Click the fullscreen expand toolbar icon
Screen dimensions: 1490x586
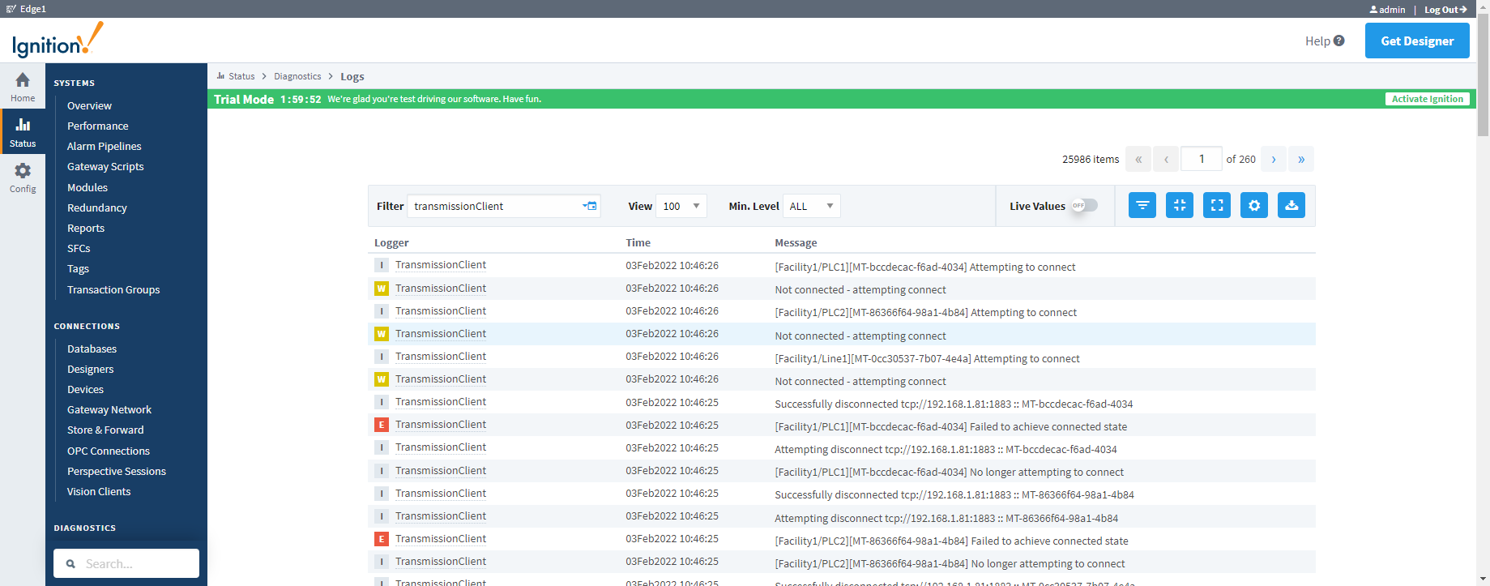1217,206
